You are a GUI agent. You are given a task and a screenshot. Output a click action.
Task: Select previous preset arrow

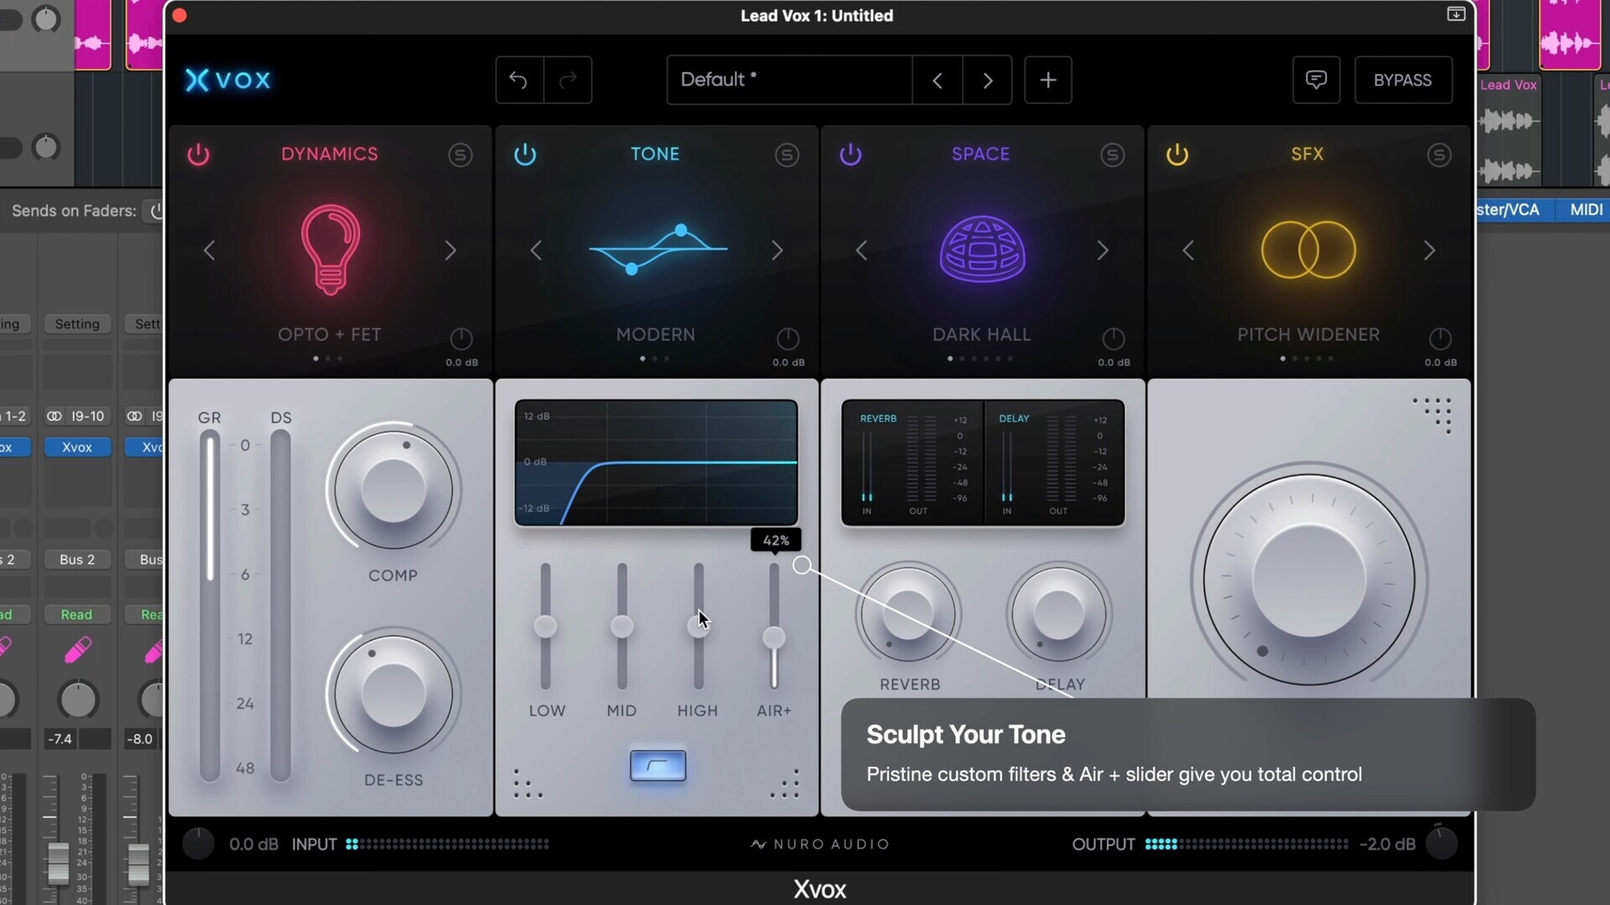point(937,80)
